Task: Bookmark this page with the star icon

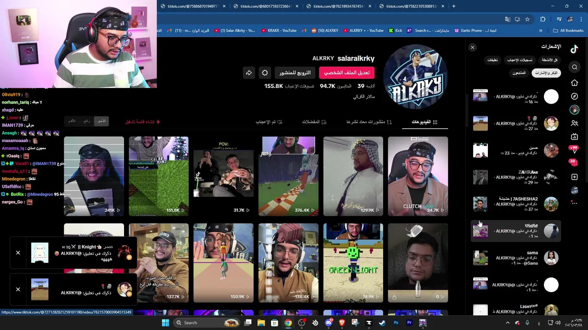Action: [x=527, y=19]
